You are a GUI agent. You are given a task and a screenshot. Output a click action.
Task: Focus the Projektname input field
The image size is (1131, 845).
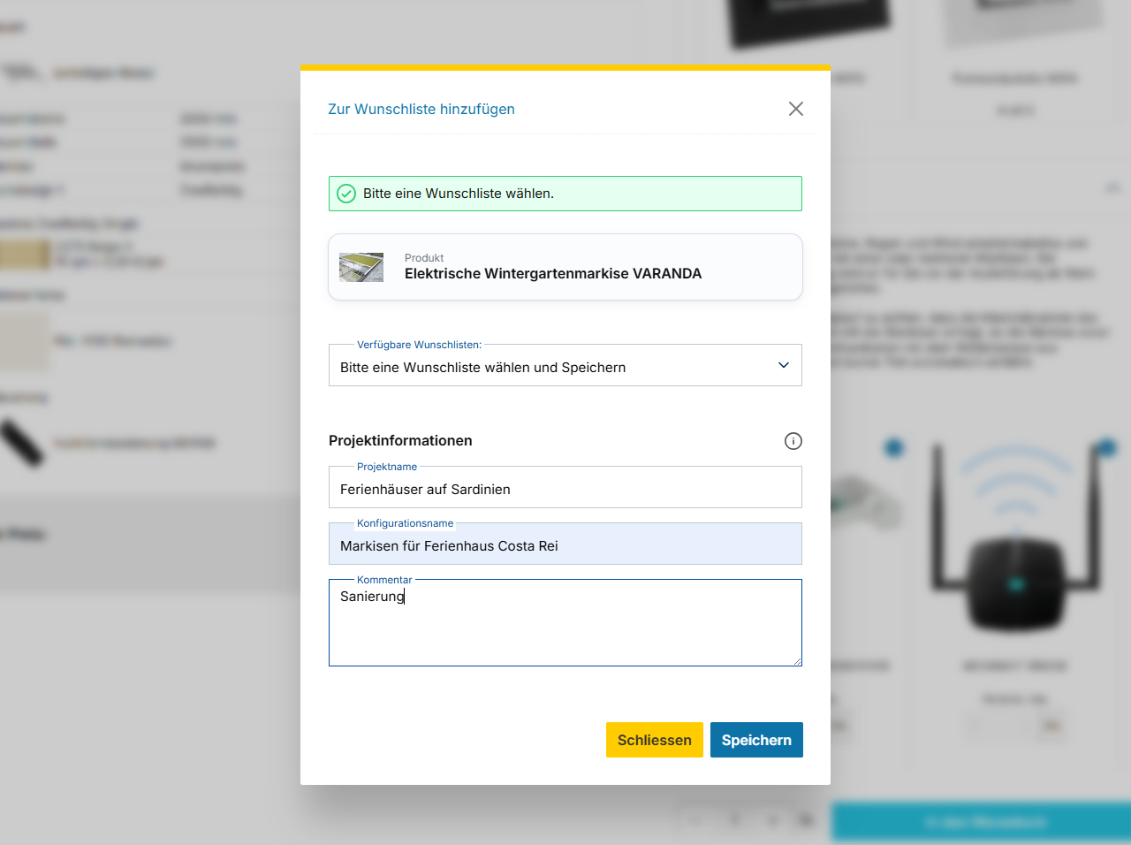point(565,487)
